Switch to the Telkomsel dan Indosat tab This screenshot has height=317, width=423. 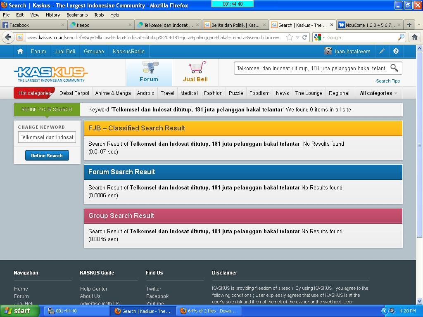point(169,25)
